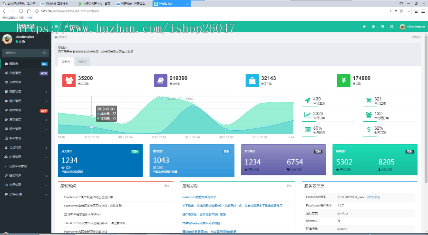Click 更多 link in 最新新闻 panel
This screenshot has width=428, height=235.
coord(167,186)
